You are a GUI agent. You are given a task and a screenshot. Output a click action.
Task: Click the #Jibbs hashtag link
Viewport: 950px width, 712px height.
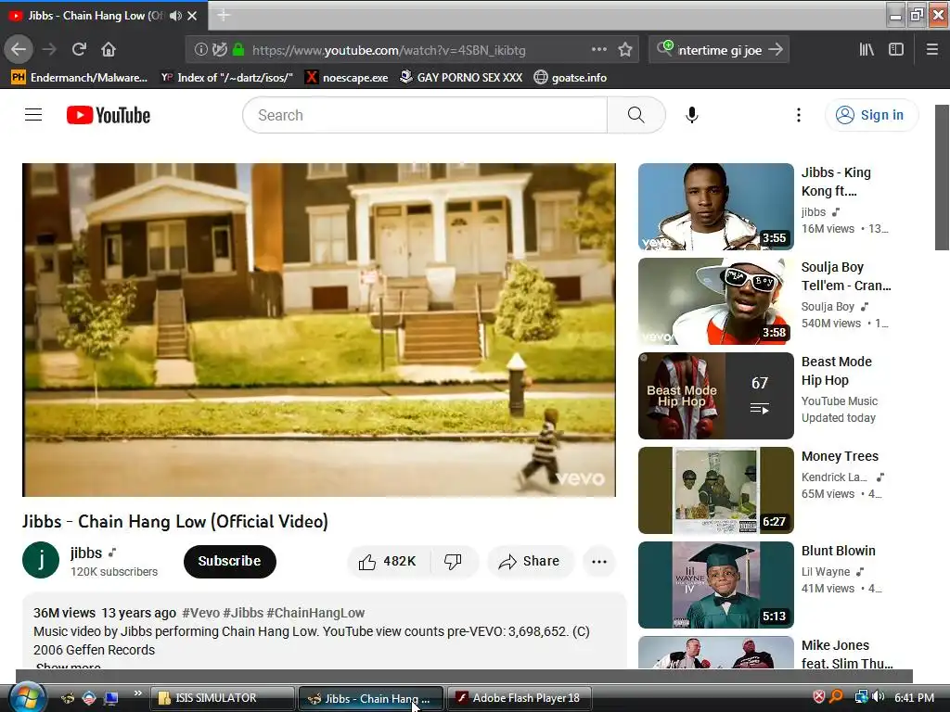243,613
